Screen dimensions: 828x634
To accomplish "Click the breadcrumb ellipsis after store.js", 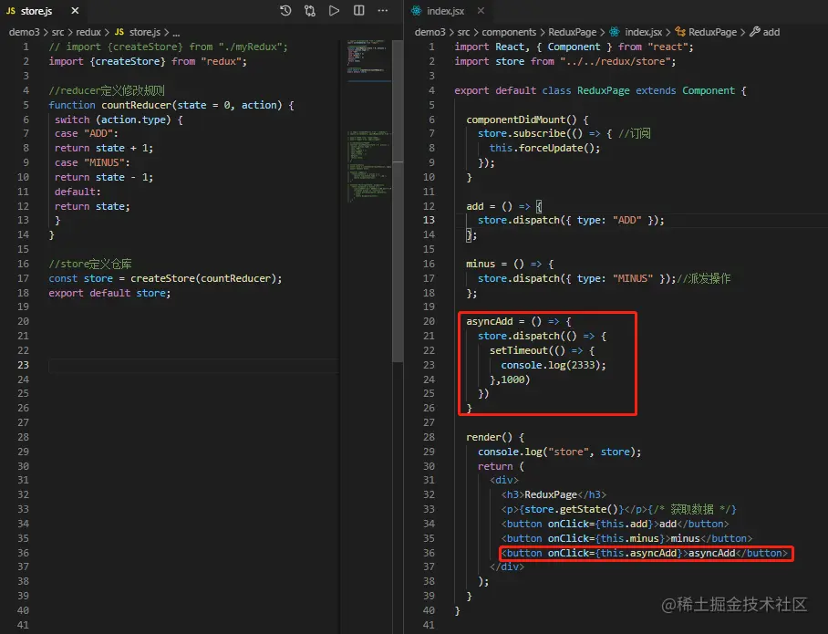I will [176, 32].
